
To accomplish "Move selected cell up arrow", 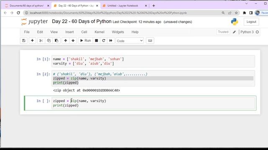I will click(x=65, y=41).
